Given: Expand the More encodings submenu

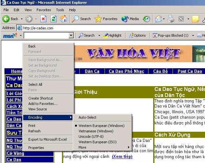Looking at the screenshot, I should pyautogui.click(x=102, y=147).
